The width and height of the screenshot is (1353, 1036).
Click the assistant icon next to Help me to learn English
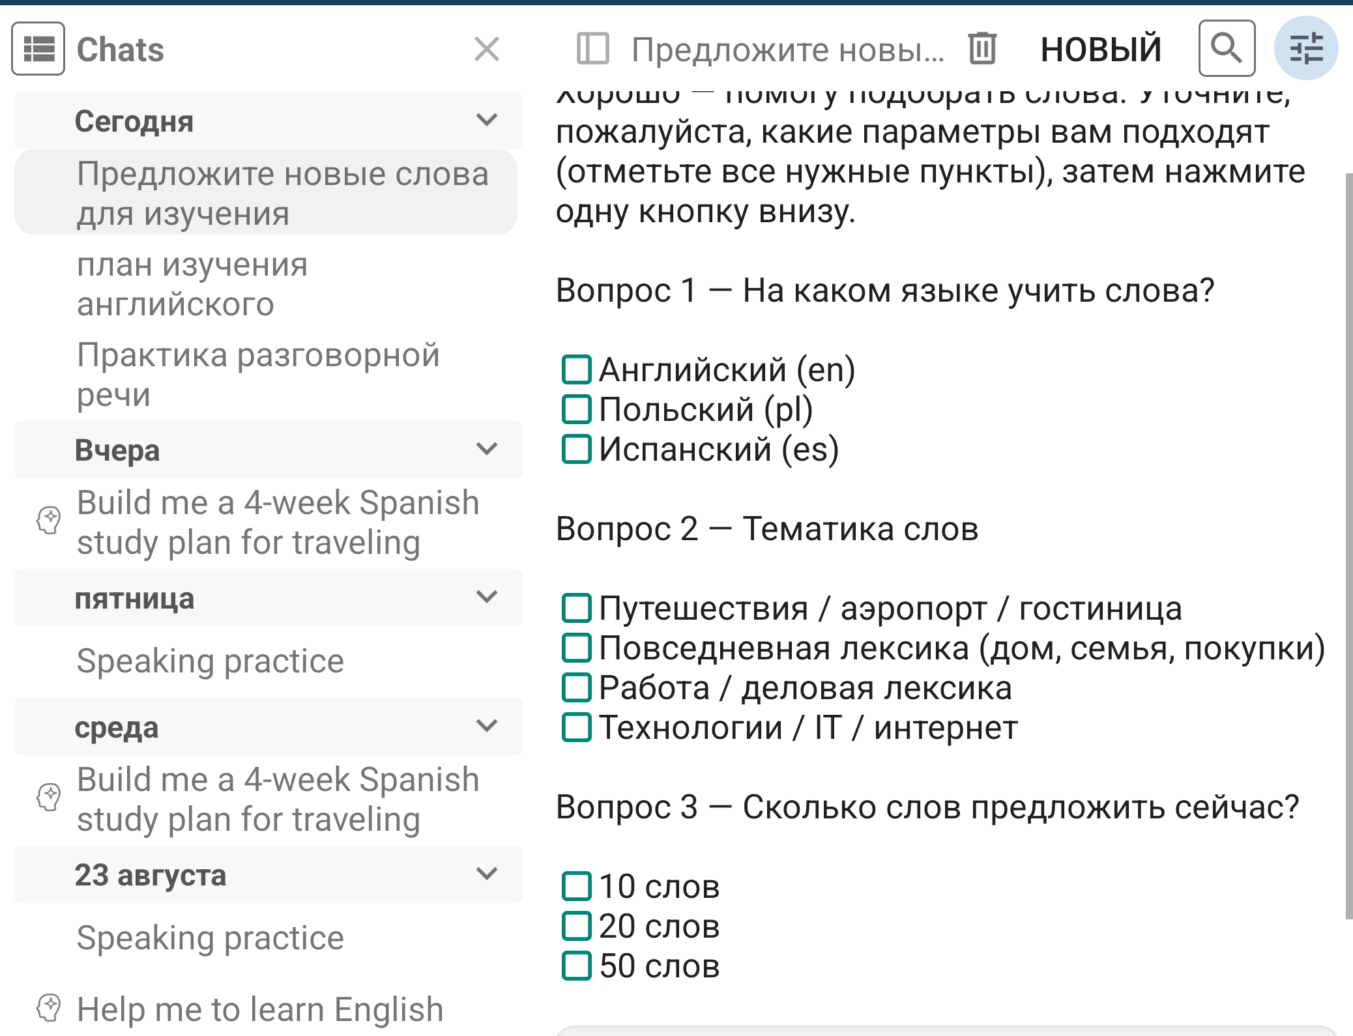[49, 1008]
